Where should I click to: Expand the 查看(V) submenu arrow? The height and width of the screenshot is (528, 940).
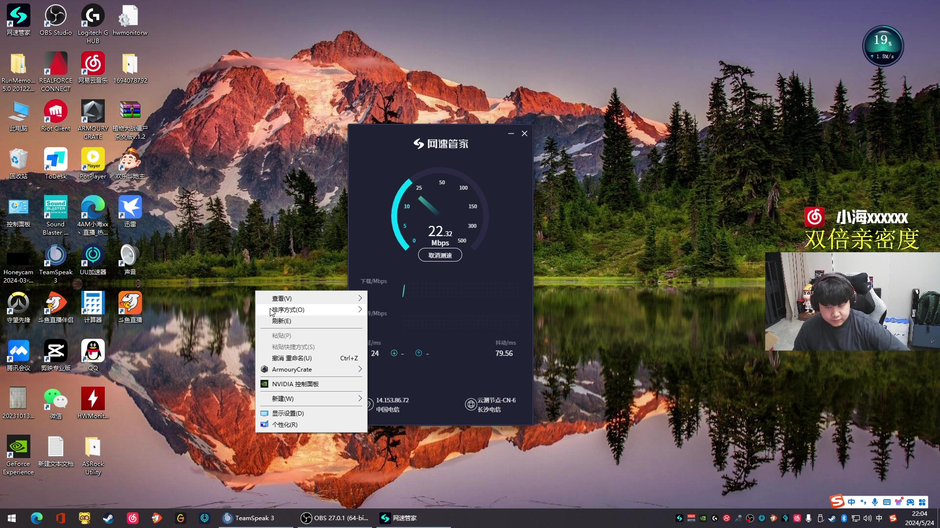pyautogui.click(x=360, y=298)
